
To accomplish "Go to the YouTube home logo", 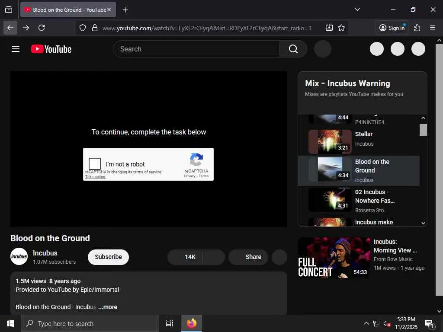I will tap(51, 49).
